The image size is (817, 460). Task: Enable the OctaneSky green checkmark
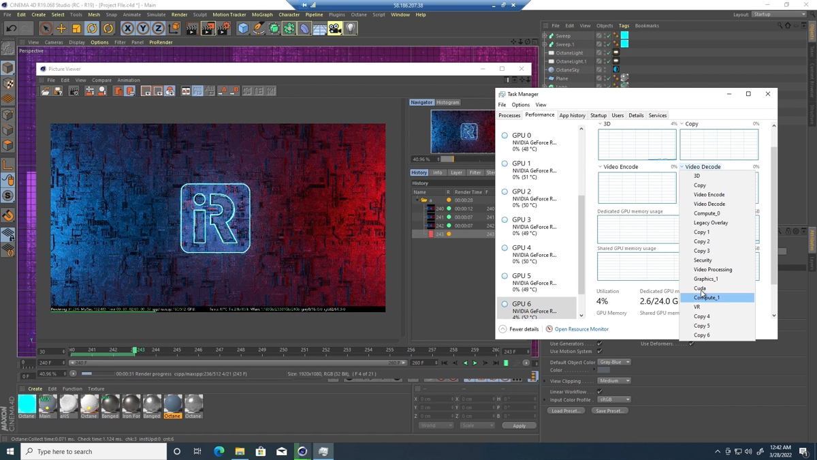609,70
